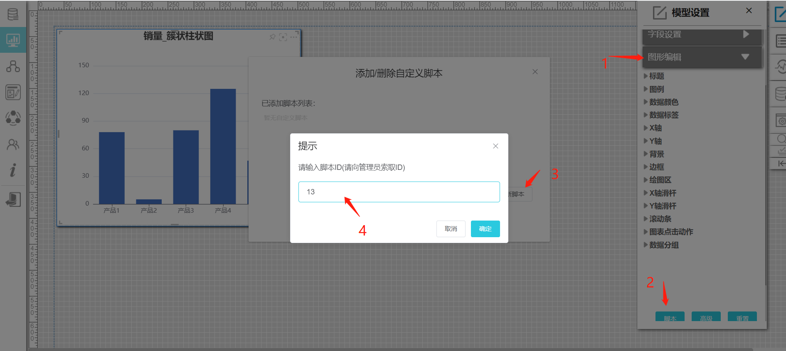786x351 pixels.
Task: Click the script ID input field
Action: (x=399, y=192)
